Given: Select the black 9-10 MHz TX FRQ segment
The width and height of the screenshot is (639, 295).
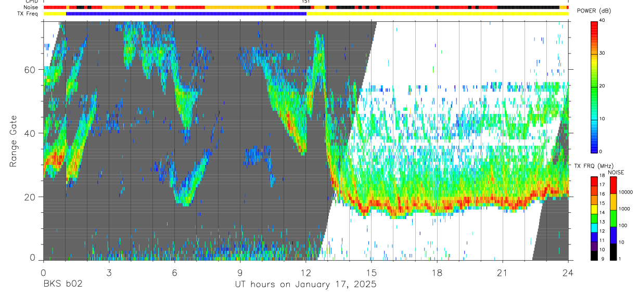Looking at the screenshot, I should (x=594, y=255).
